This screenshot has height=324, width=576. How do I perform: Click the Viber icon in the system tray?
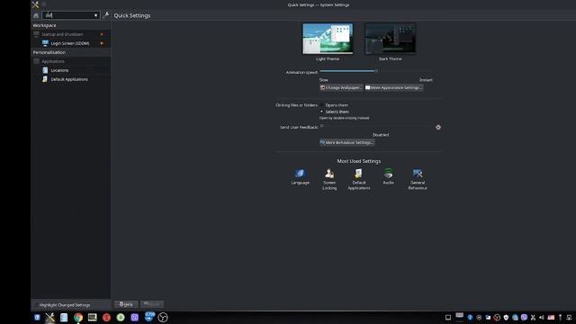click(x=524, y=318)
